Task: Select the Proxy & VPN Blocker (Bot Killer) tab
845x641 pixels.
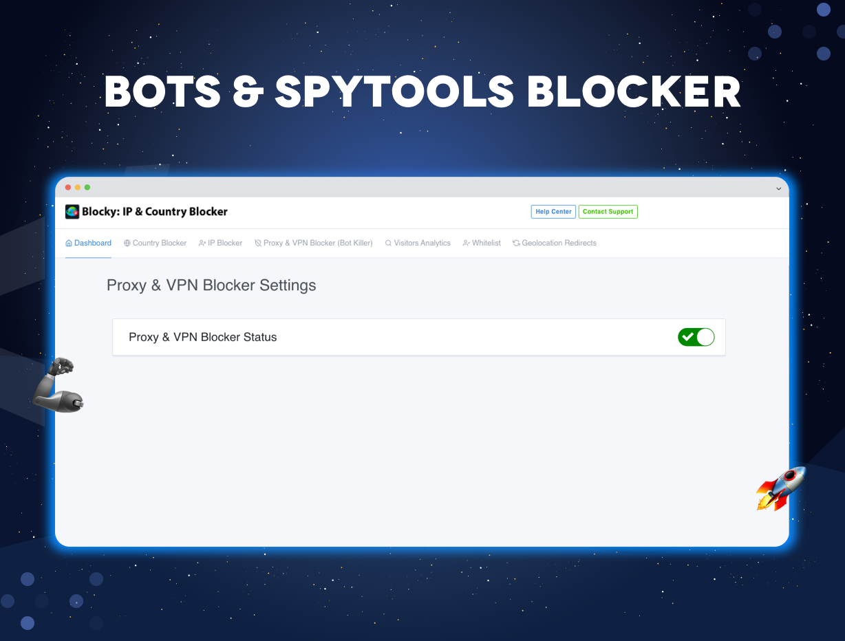Action: point(313,243)
